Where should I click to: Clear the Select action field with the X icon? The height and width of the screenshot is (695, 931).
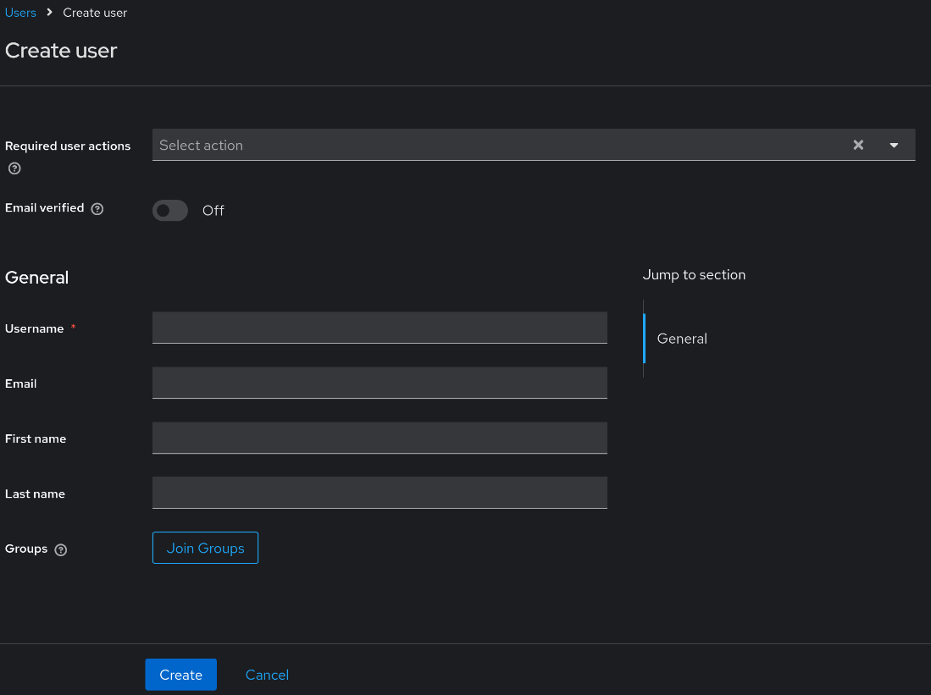point(858,145)
